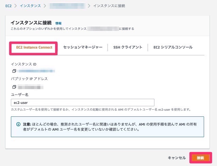
Task: Switch to EC2 シリアルコンソール tab
Action: (x=173, y=48)
